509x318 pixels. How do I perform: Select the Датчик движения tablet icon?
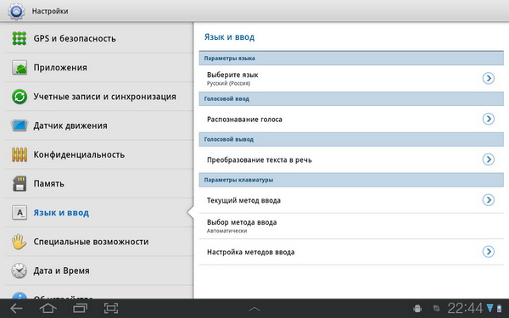tap(20, 126)
